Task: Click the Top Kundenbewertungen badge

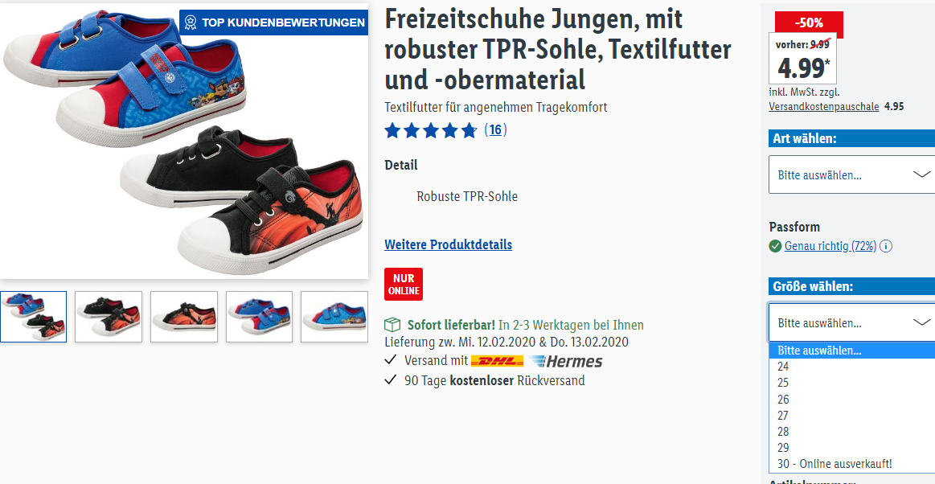Action: click(x=273, y=23)
